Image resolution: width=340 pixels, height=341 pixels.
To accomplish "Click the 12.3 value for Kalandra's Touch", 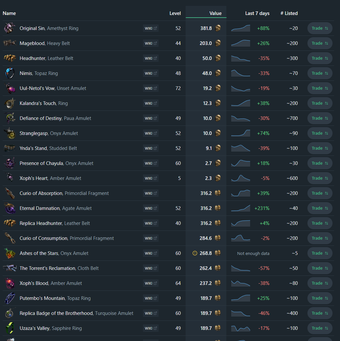I will 207,103.
